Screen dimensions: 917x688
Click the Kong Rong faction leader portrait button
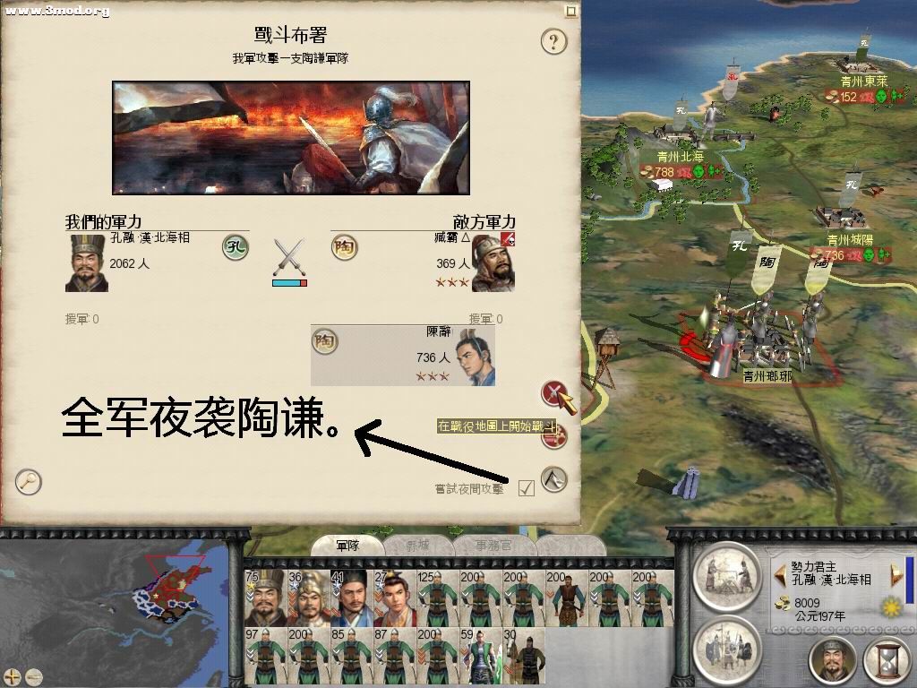click(x=833, y=659)
